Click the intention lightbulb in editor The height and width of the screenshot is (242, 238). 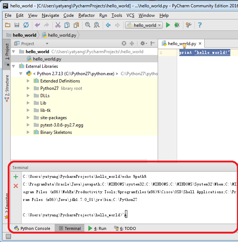click(x=184, y=46)
